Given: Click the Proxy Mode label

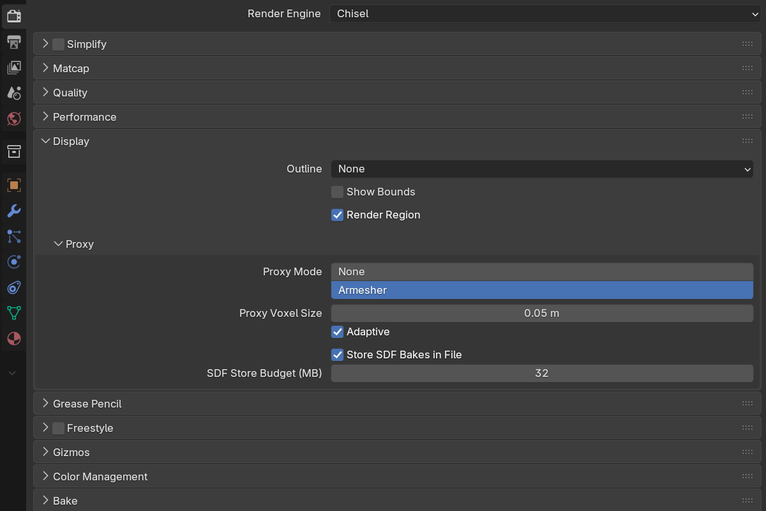Looking at the screenshot, I should coord(292,271).
